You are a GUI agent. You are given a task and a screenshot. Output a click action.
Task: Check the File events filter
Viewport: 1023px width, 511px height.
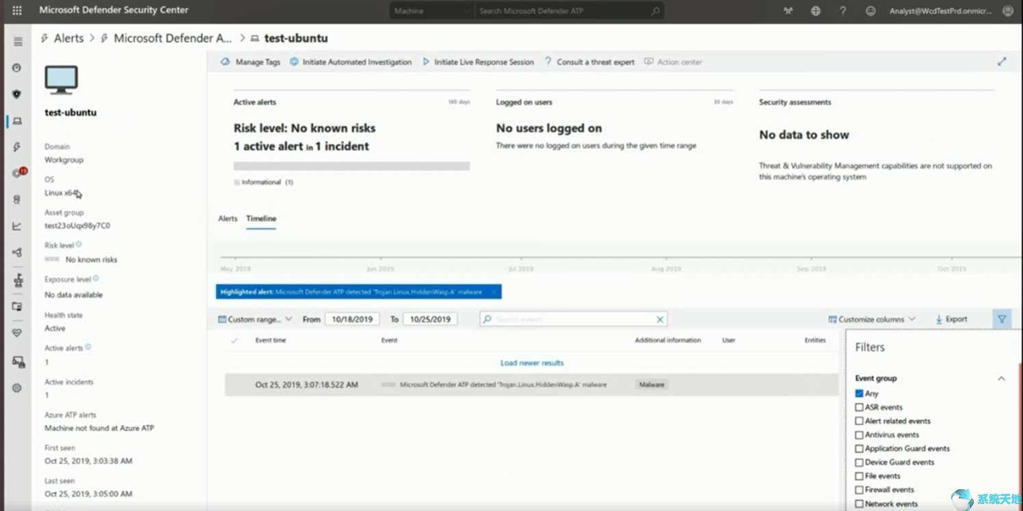pos(860,475)
